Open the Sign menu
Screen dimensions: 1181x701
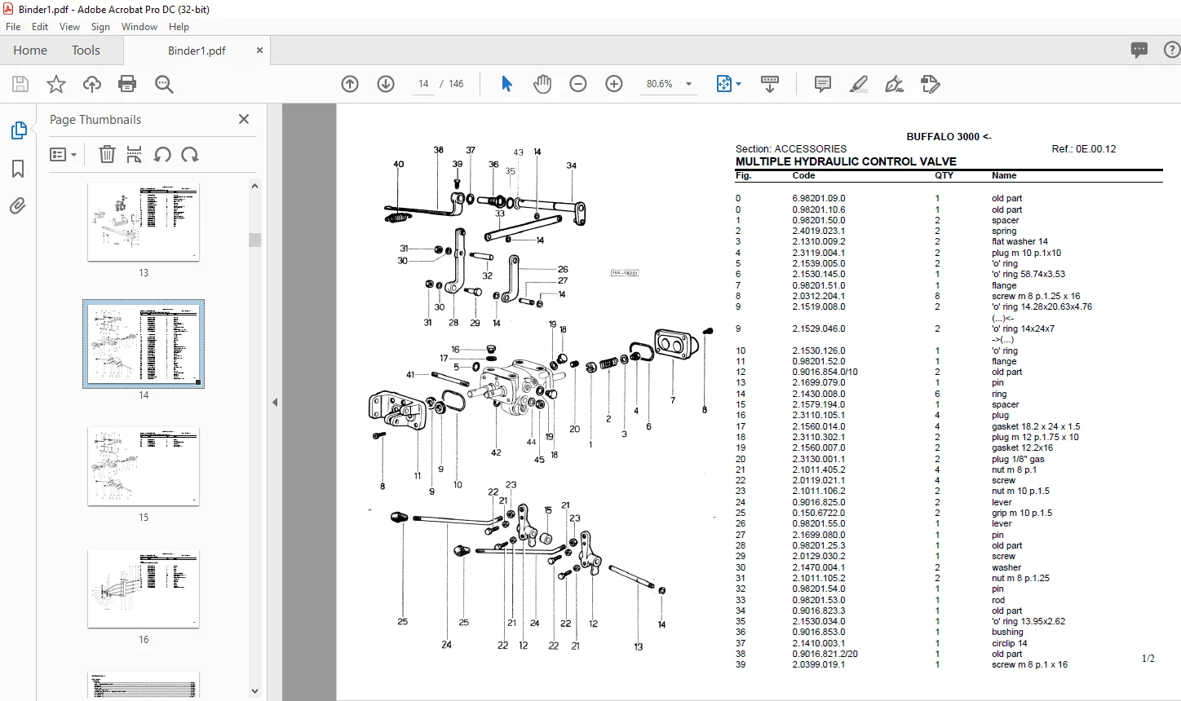[x=101, y=27]
